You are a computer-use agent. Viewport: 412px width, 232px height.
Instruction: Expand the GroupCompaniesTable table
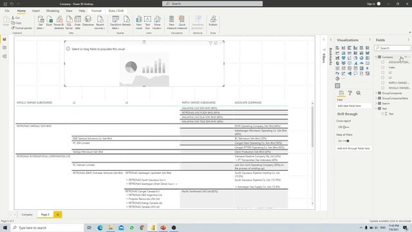[x=376, y=98]
